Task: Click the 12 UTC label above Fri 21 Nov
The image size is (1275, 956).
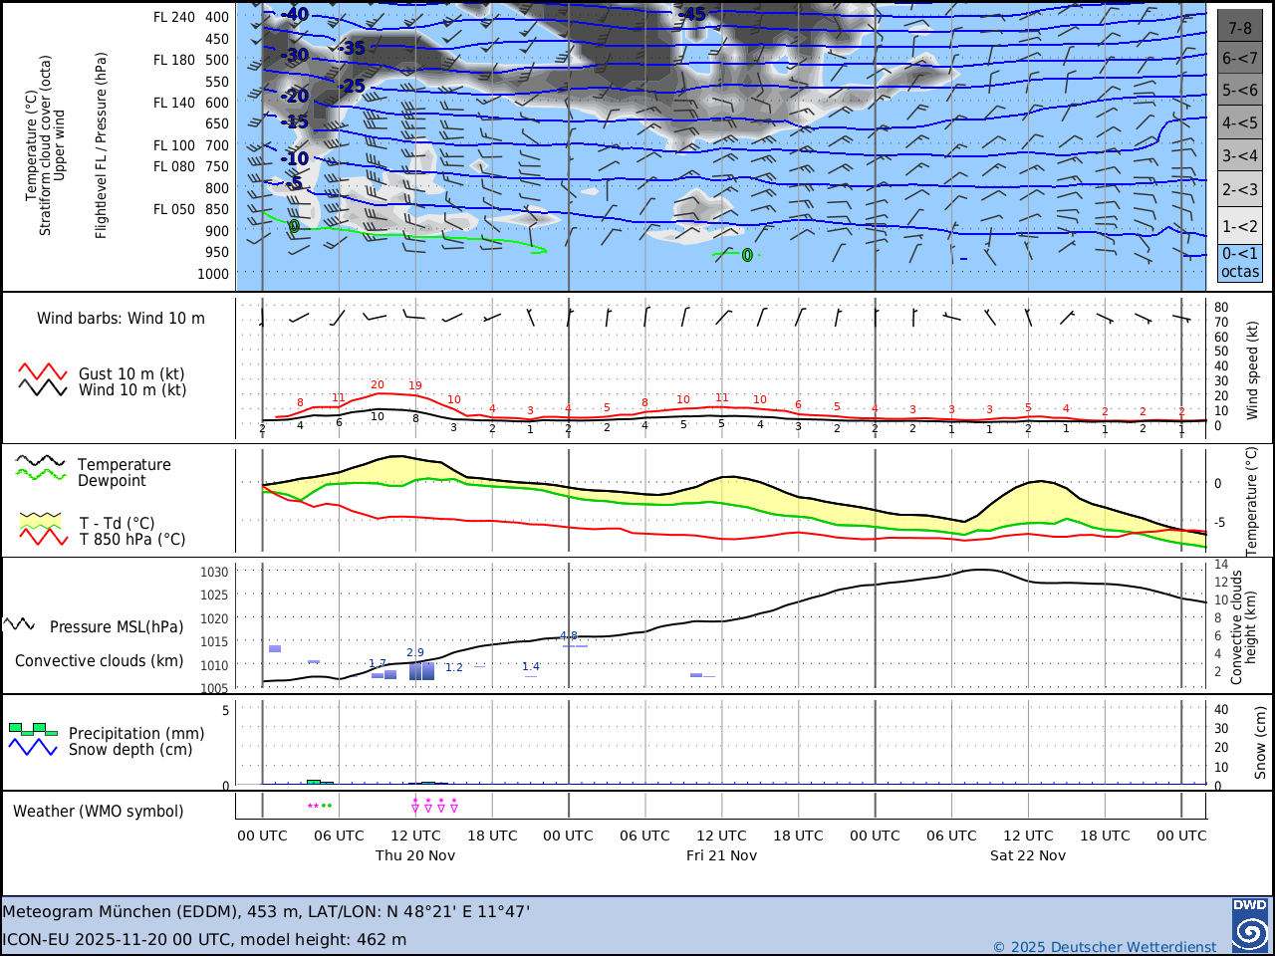Action: 721,836
